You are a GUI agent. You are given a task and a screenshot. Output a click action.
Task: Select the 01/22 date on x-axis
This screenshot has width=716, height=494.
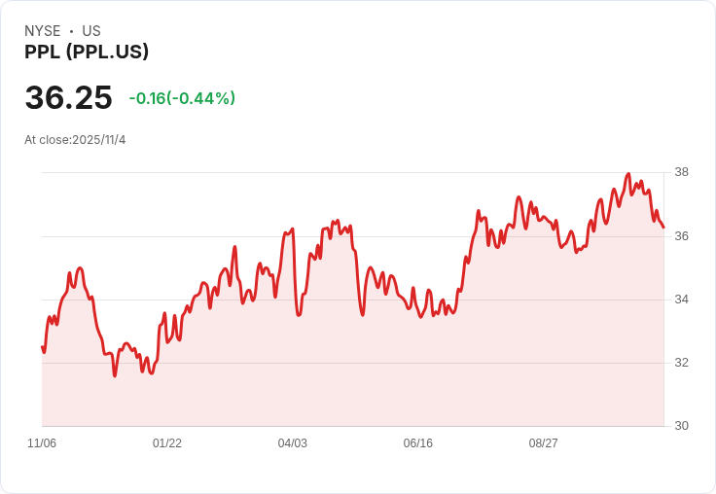[167, 443]
